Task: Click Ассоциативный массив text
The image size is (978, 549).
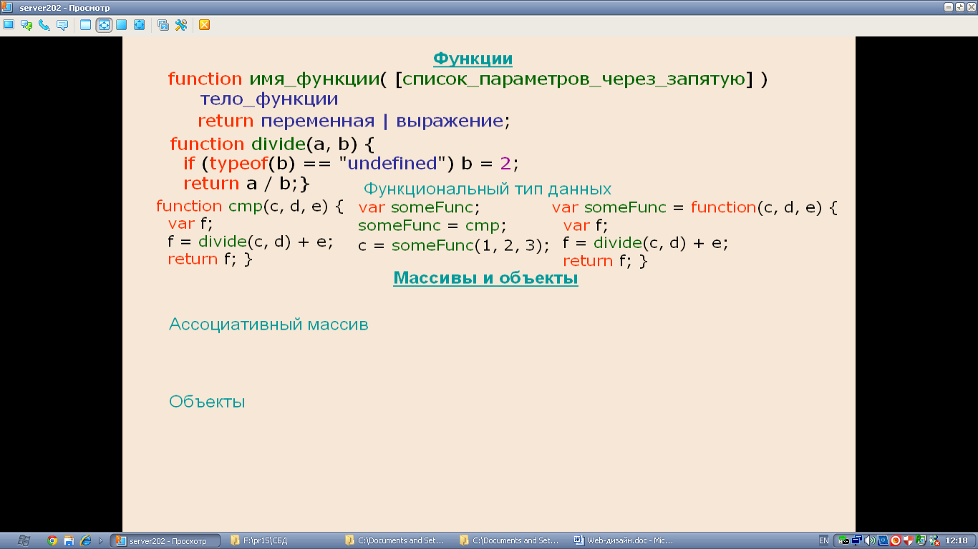Action: tap(268, 325)
